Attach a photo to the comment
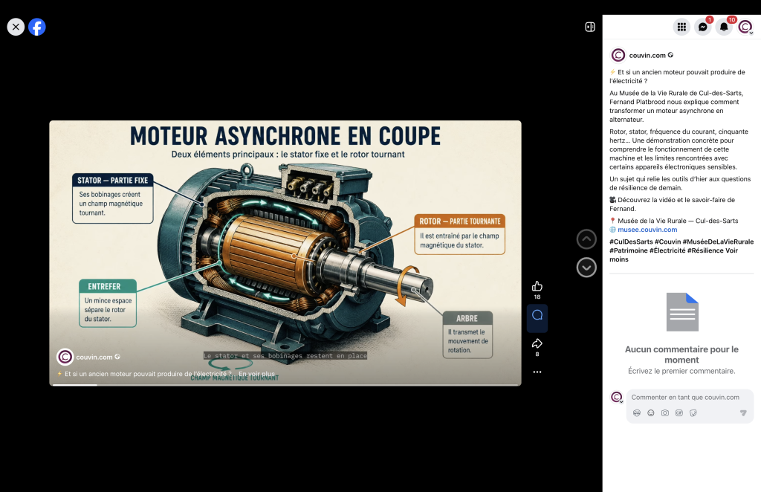Viewport: 761px width, 492px height. 665,413
